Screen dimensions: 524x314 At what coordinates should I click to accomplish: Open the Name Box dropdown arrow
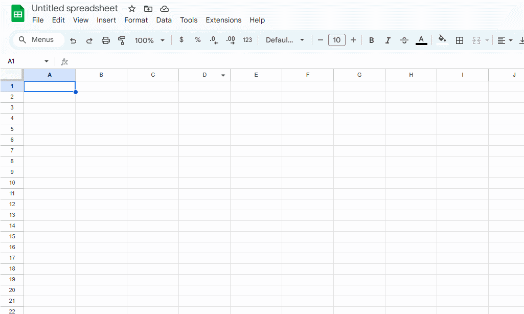tap(47, 61)
